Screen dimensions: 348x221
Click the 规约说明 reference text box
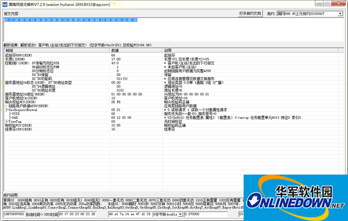coord(124,204)
